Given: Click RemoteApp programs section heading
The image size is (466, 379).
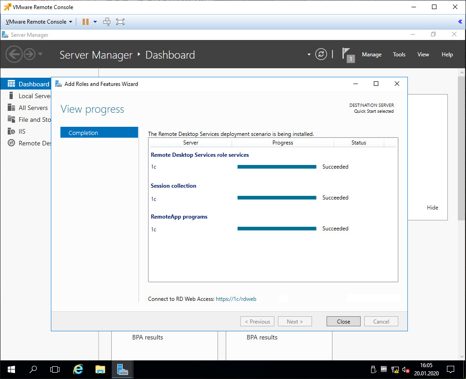Looking at the screenshot, I should [x=179, y=217].
